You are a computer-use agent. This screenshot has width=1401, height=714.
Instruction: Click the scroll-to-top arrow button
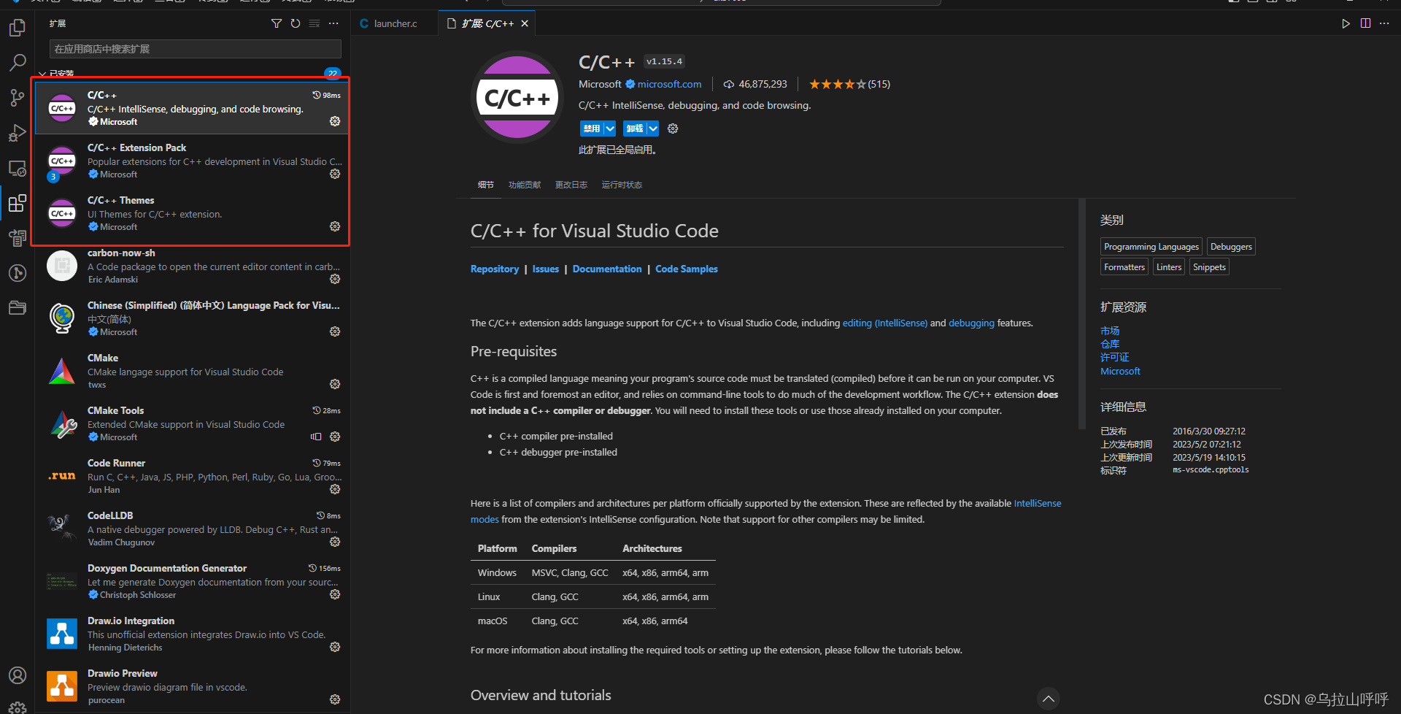(1048, 699)
